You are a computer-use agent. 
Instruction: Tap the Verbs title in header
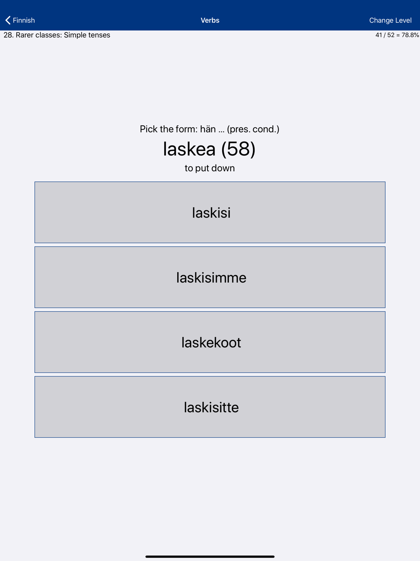click(210, 20)
